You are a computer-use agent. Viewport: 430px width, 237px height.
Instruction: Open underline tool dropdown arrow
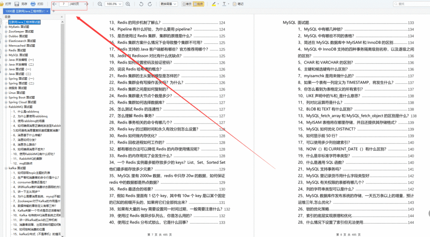(x=229, y=4)
